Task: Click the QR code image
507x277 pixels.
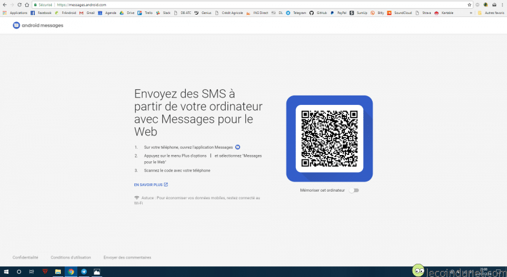Action: point(330,138)
